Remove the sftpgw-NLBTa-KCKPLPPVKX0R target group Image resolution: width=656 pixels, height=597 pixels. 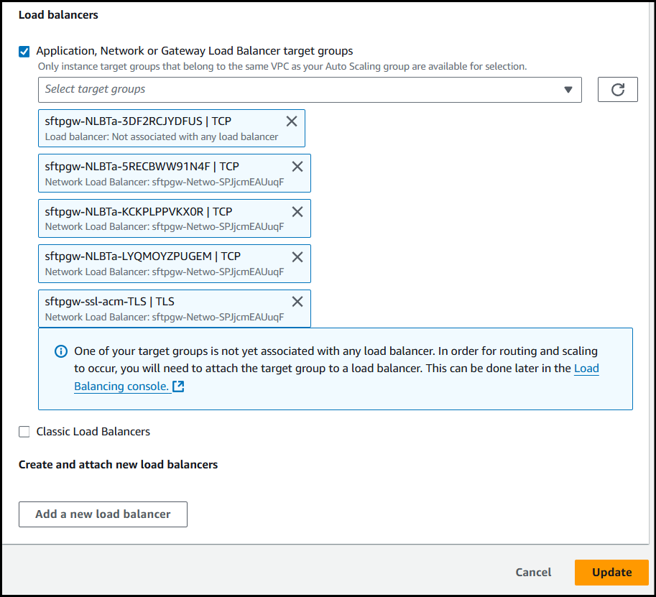point(297,212)
